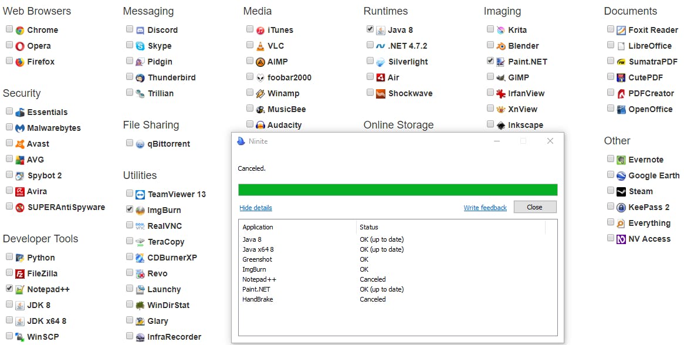This screenshot has height=345, width=684.
Task: Click the Everything search icon
Action: click(621, 224)
